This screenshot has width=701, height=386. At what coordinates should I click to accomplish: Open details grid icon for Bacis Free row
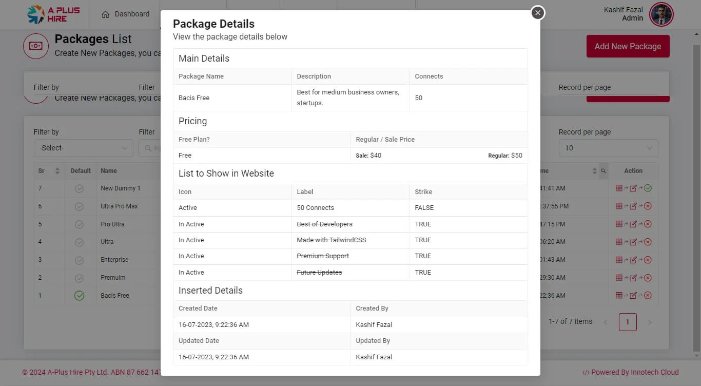(618, 296)
